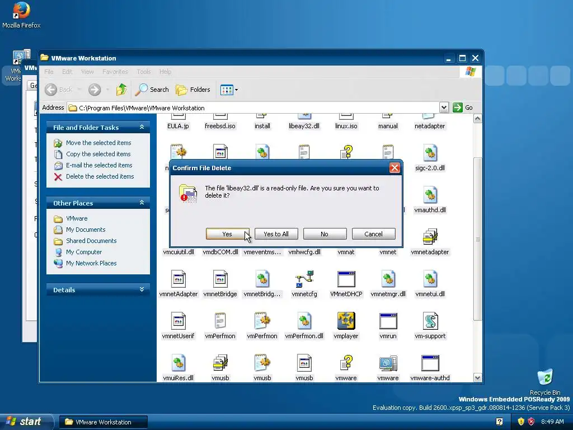Collapse the Other Places panel
573x430 pixels.
[142, 203]
